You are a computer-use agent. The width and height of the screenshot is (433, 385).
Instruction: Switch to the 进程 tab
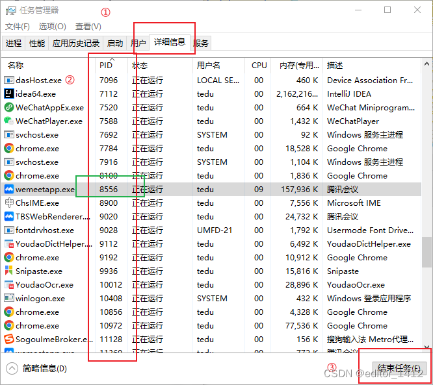pos(14,43)
